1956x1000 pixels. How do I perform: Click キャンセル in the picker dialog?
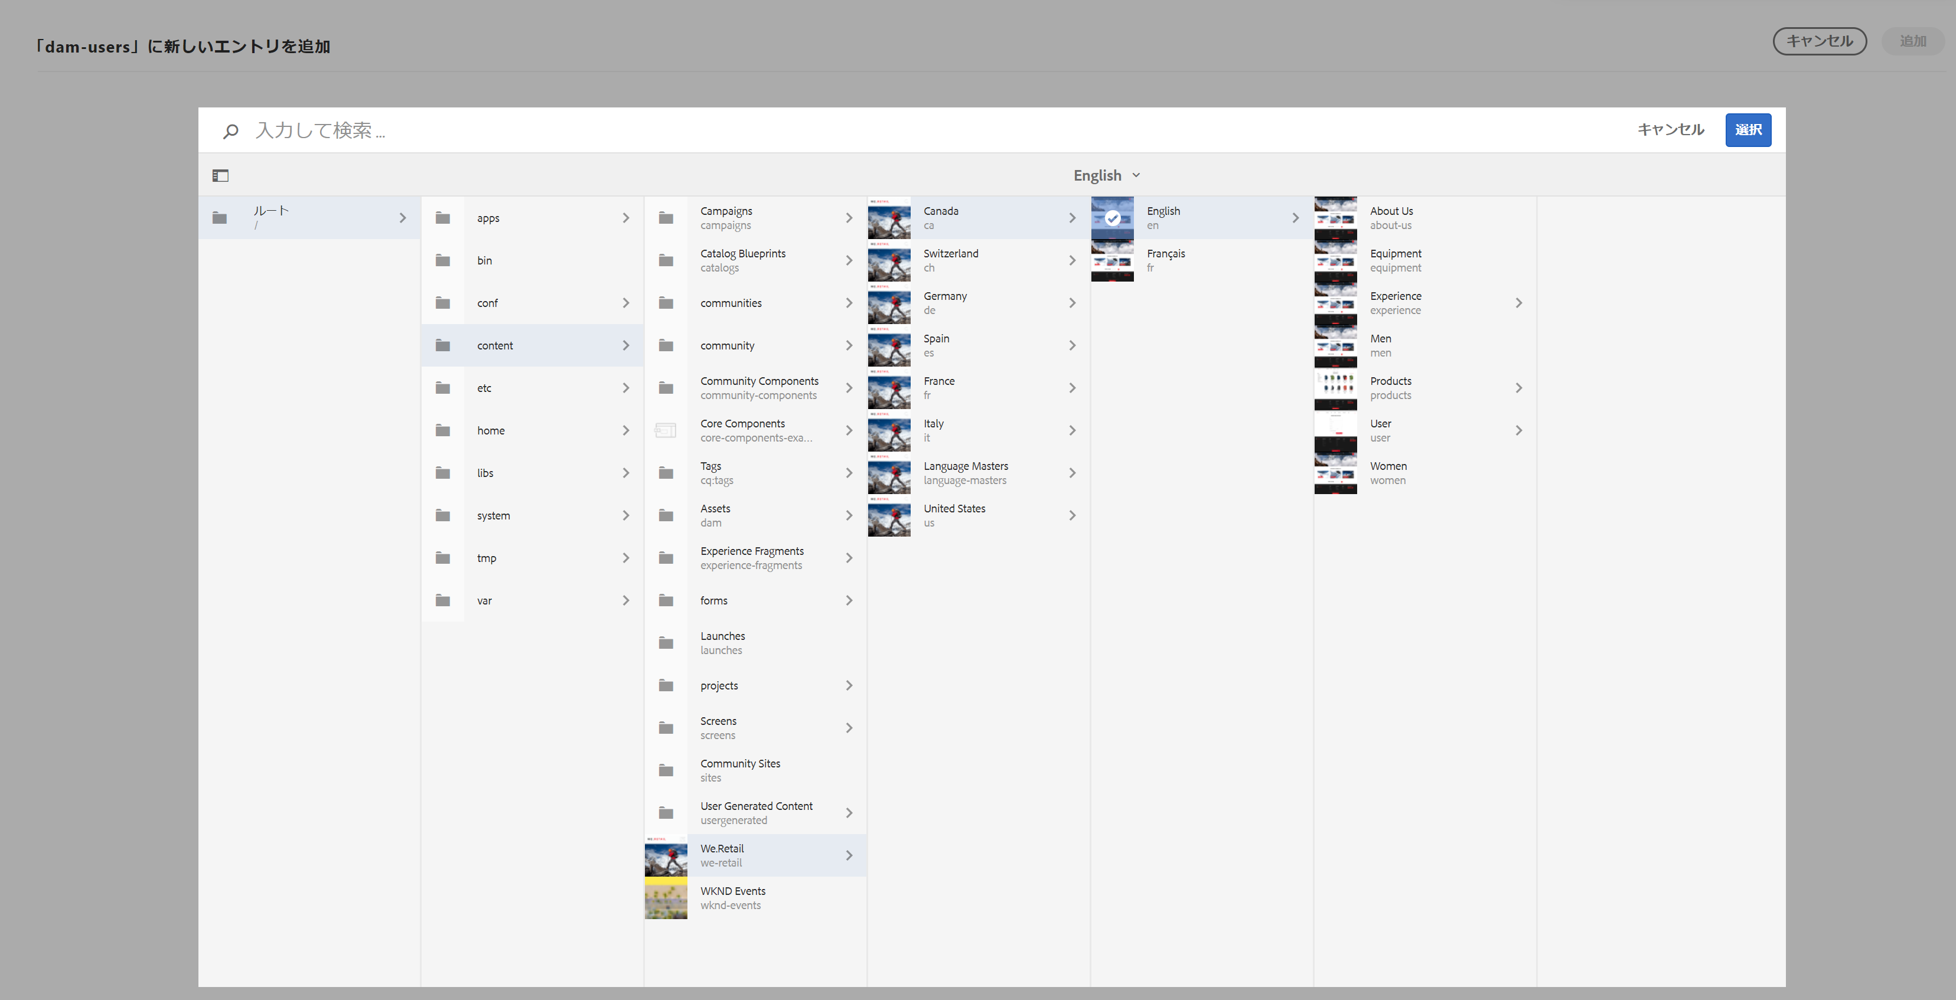(1671, 130)
